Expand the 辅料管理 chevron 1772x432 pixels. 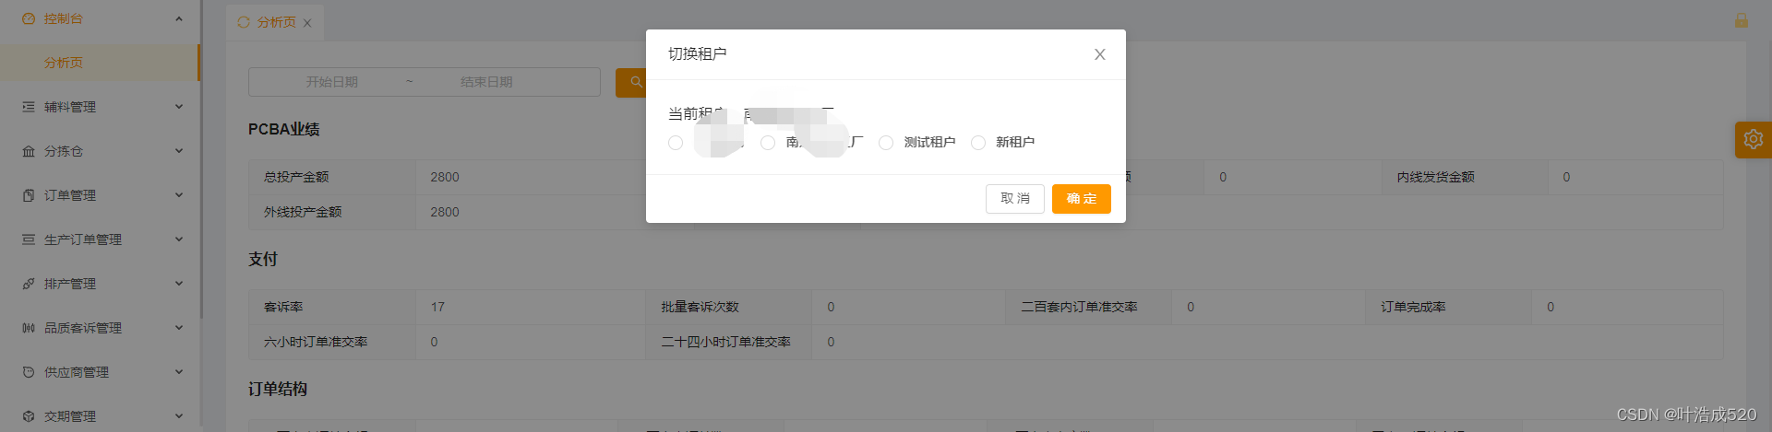click(x=179, y=107)
